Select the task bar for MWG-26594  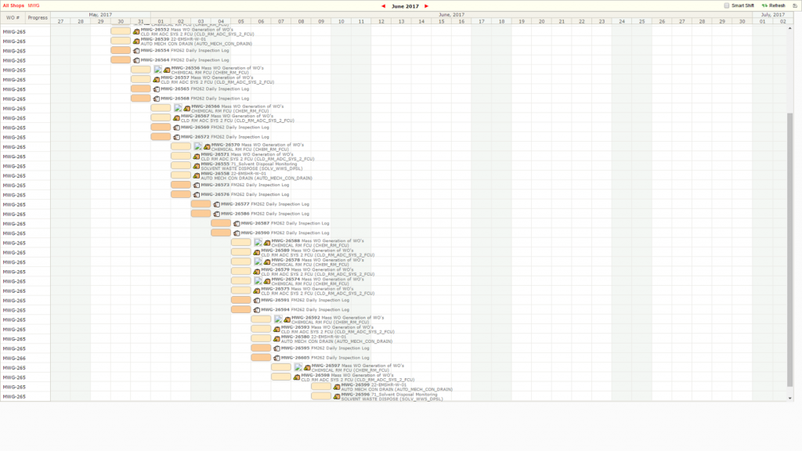point(241,309)
